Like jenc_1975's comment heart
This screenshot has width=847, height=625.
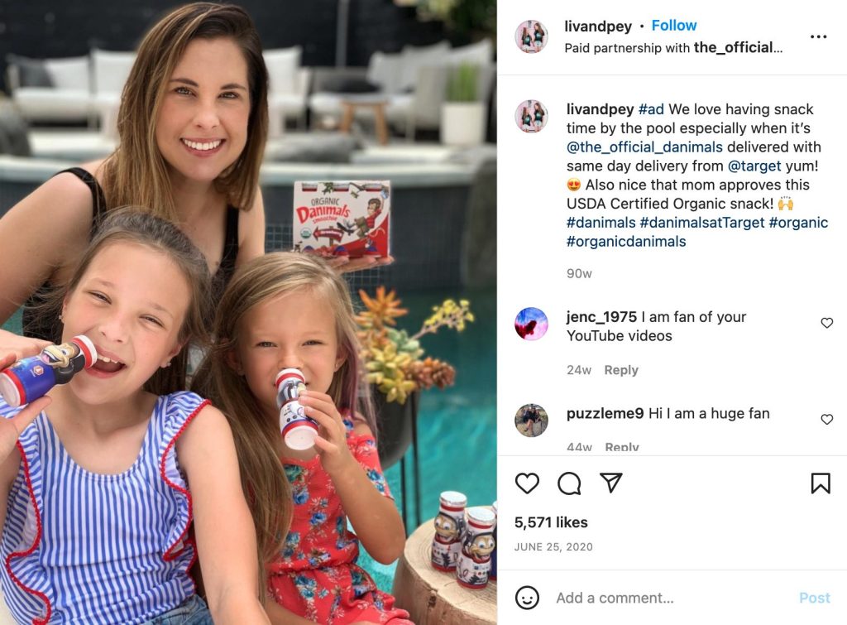click(x=826, y=323)
